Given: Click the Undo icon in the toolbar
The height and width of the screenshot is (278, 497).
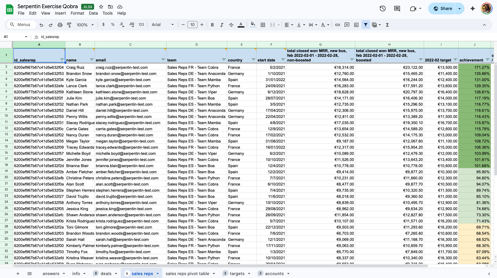Looking at the screenshot, I should pyautogui.click(x=41, y=25).
